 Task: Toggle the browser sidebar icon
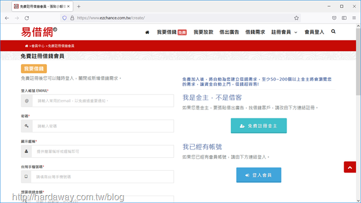[x=344, y=18]
